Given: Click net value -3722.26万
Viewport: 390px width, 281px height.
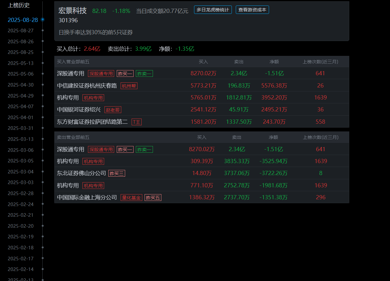Looking at the screenshot, I should pyautogui.click(x=274, y=173).
